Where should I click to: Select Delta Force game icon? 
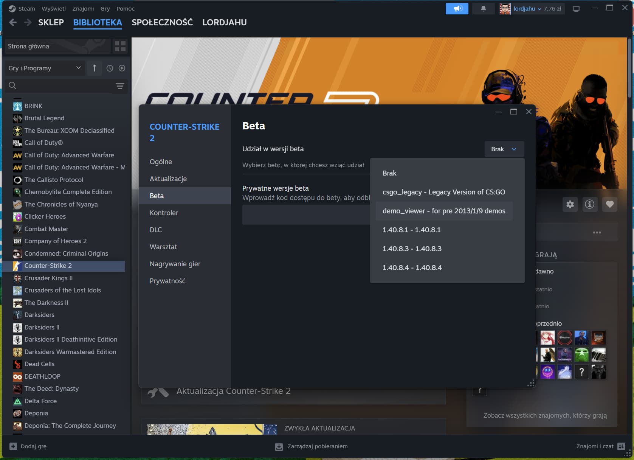pyautogui.click(x=17, y=401)
